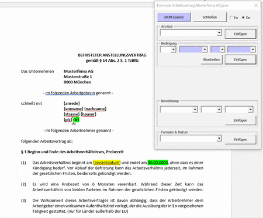Click Einfügen next to Attribut

(x=240, y=34)
